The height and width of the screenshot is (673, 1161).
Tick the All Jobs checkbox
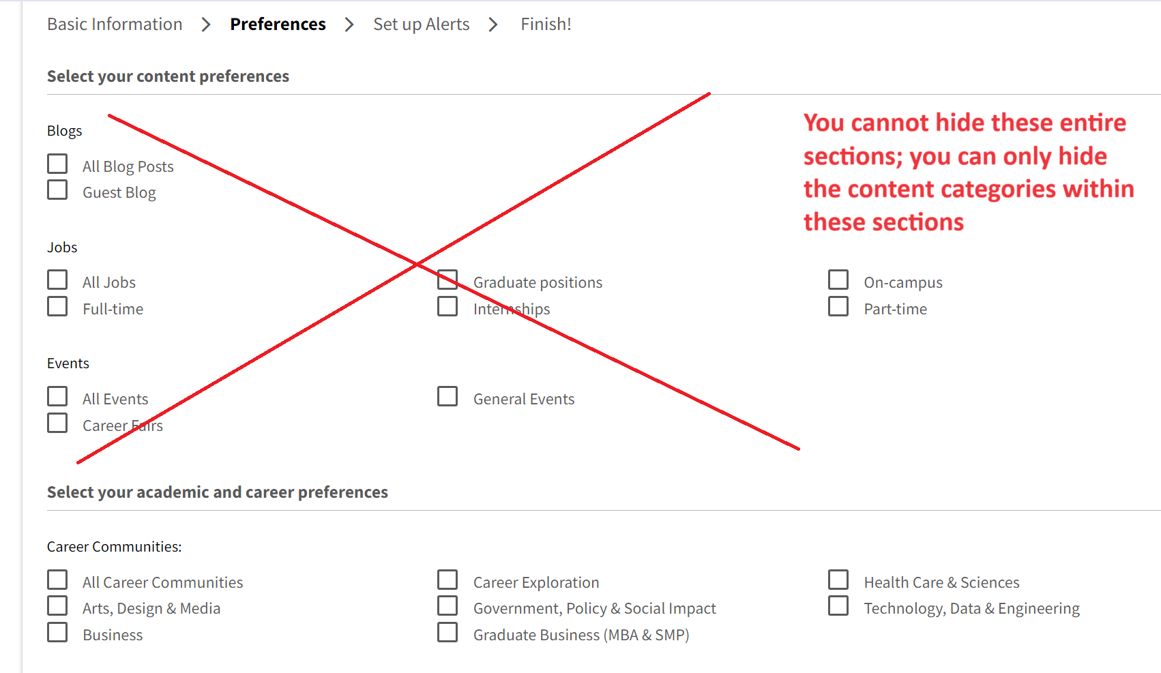pos(57,280)
